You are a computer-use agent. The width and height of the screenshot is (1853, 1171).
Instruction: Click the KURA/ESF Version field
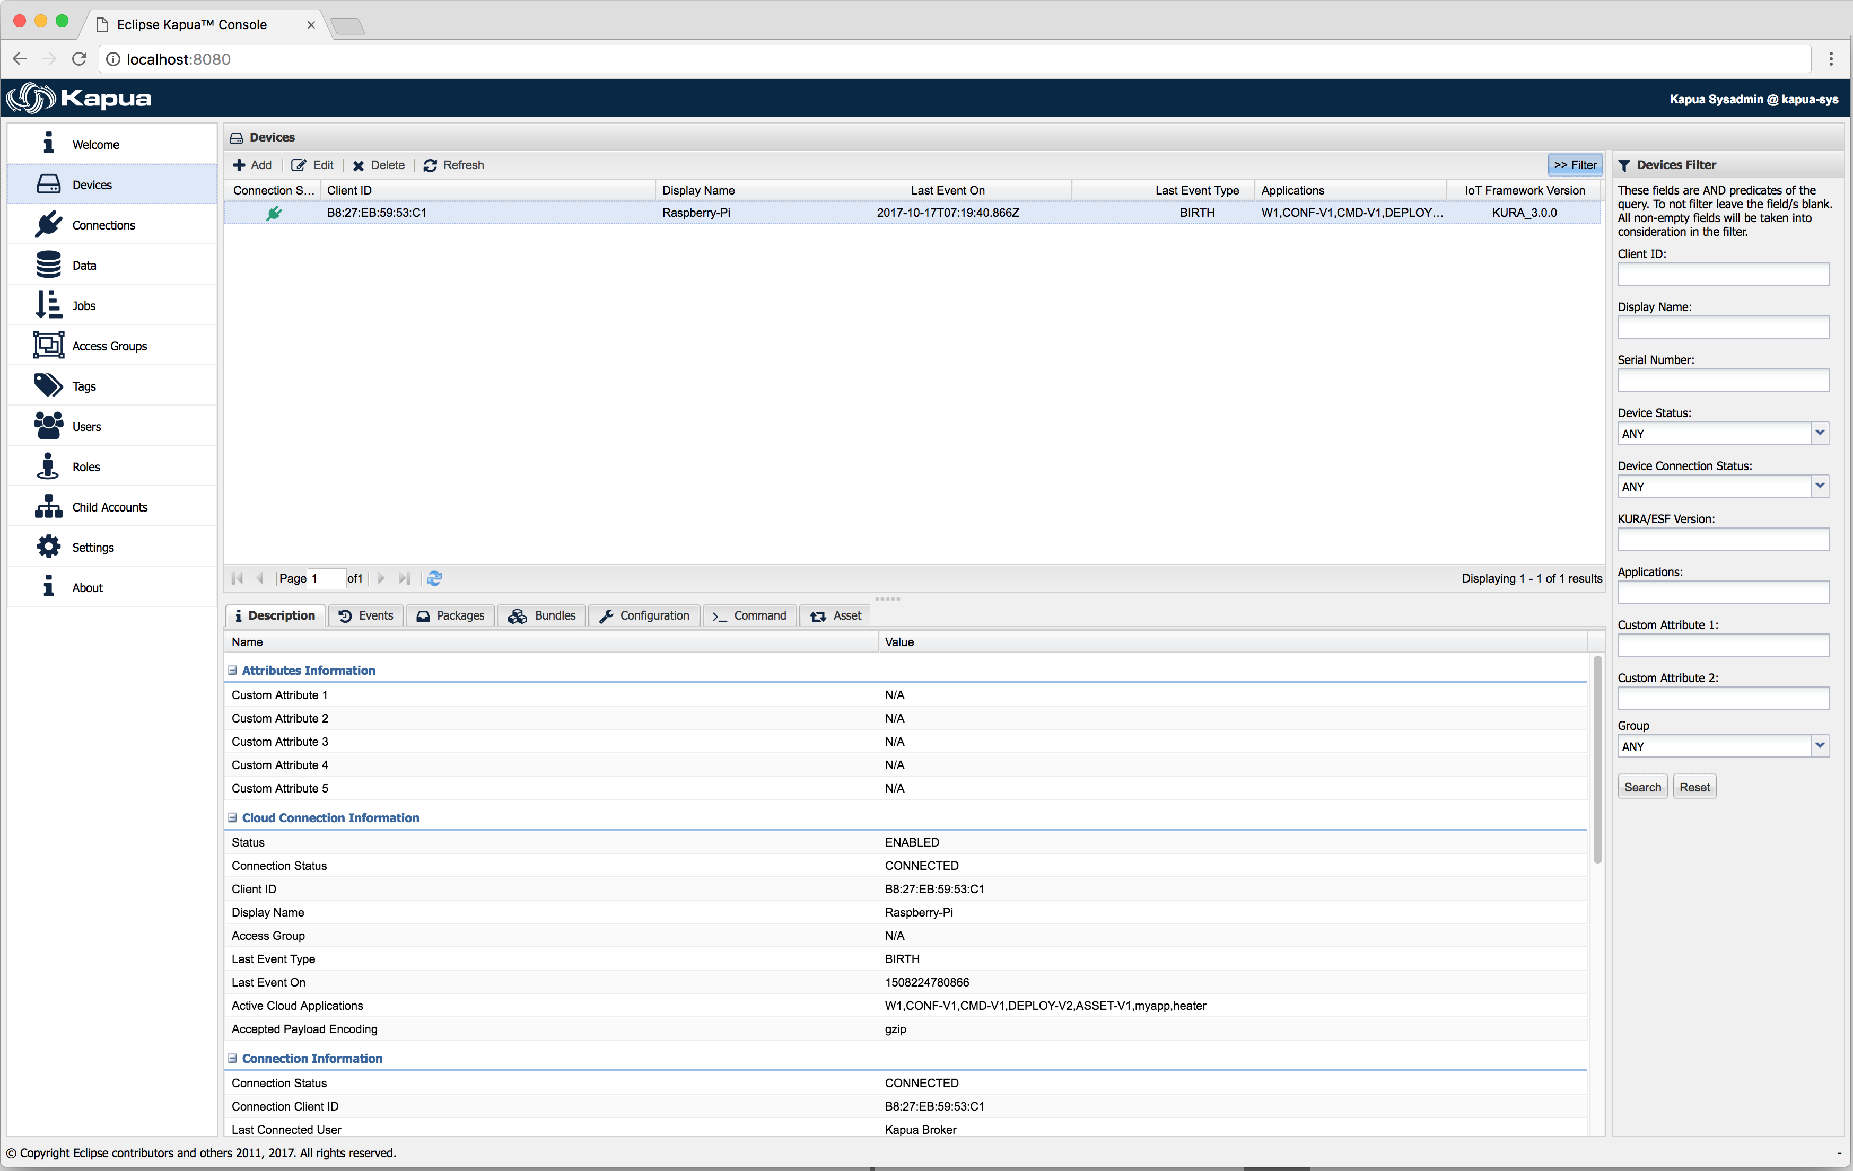[1723, 539]
